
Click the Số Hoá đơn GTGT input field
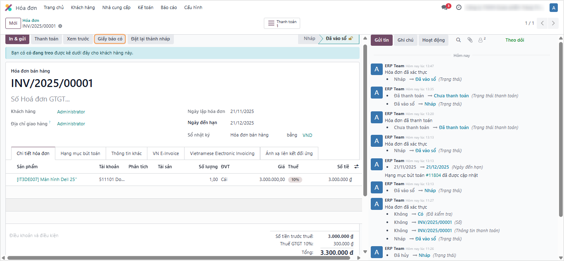click(x=83, y=99)
